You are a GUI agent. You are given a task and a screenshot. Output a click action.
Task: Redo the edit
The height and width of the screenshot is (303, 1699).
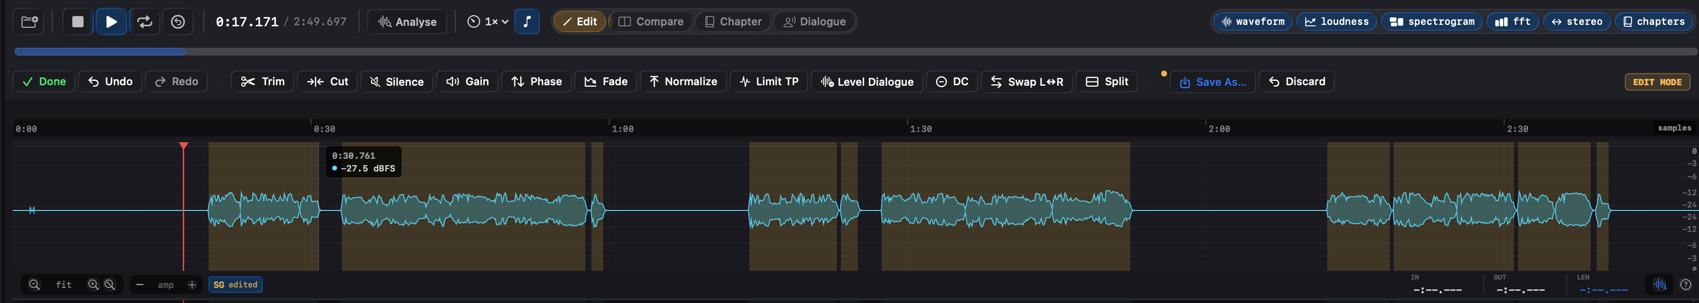pos(176,81)
